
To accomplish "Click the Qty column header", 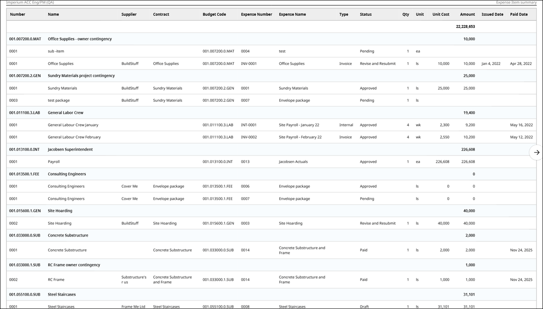I will 406,14.
